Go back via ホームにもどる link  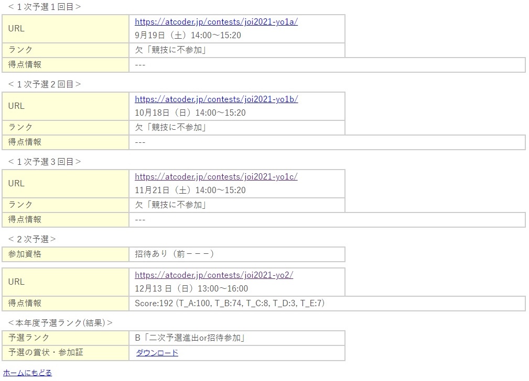(x=28, y=373)
